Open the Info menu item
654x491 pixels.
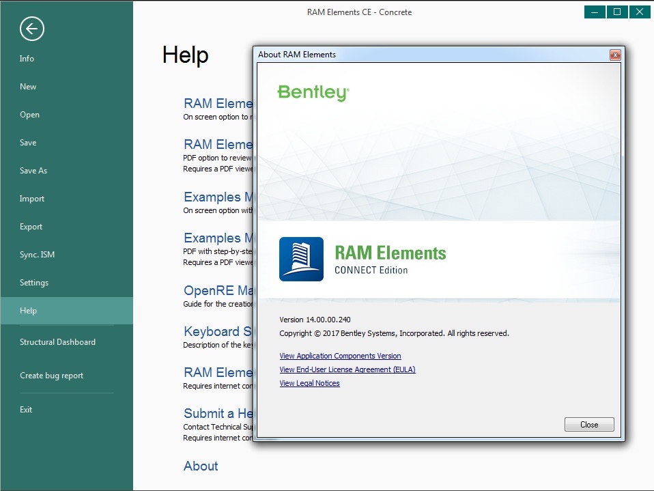27,59
